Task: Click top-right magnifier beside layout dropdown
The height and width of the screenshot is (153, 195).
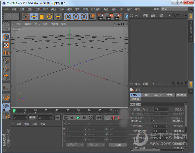Action: (x=191, y=9)
